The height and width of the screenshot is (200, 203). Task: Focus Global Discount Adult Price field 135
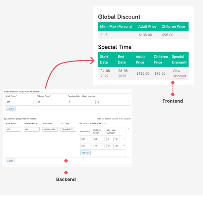(20, 102)
